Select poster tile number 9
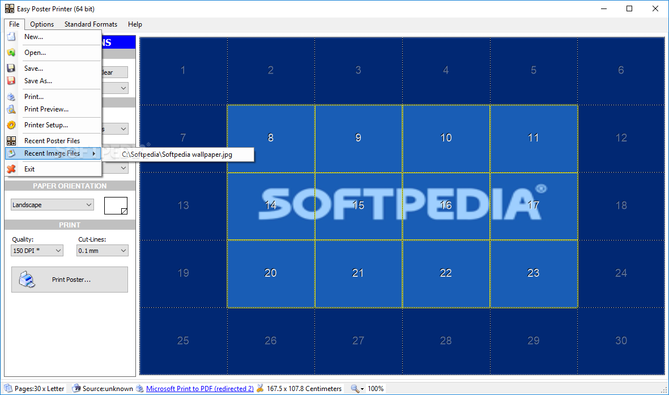Viewport: 669px width, 395px height. pyautogui.click(x=359, y=138)
